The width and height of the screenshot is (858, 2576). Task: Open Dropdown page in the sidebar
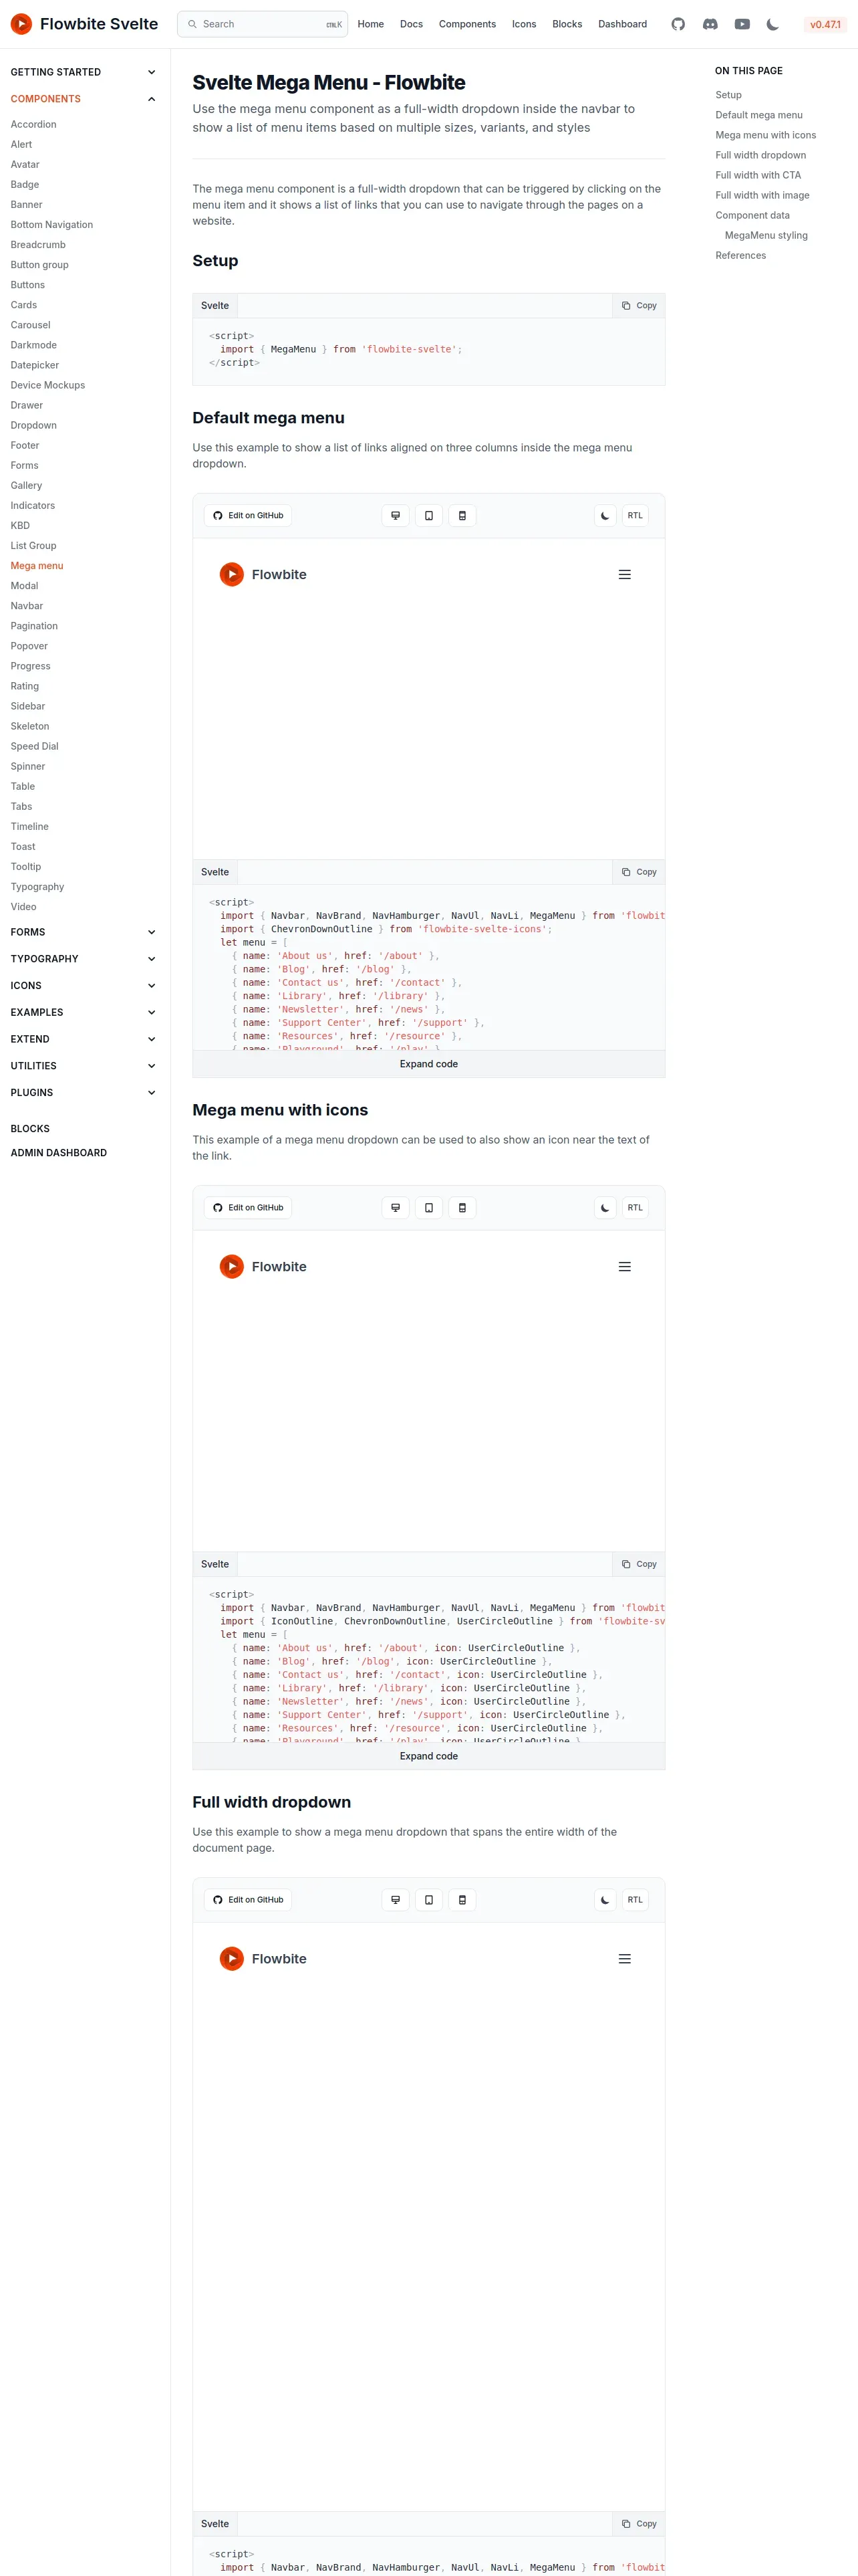pos(33,426)
